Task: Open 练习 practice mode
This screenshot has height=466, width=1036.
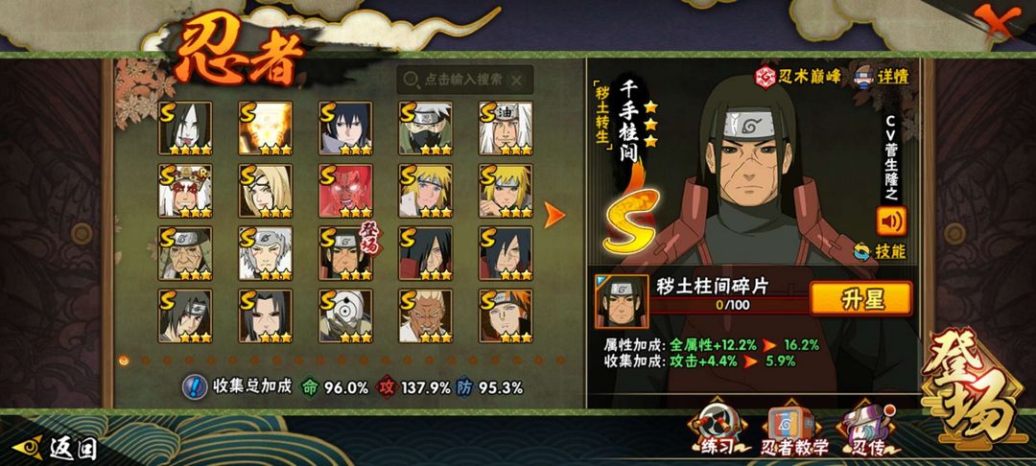Action: (x=718, y=431)
